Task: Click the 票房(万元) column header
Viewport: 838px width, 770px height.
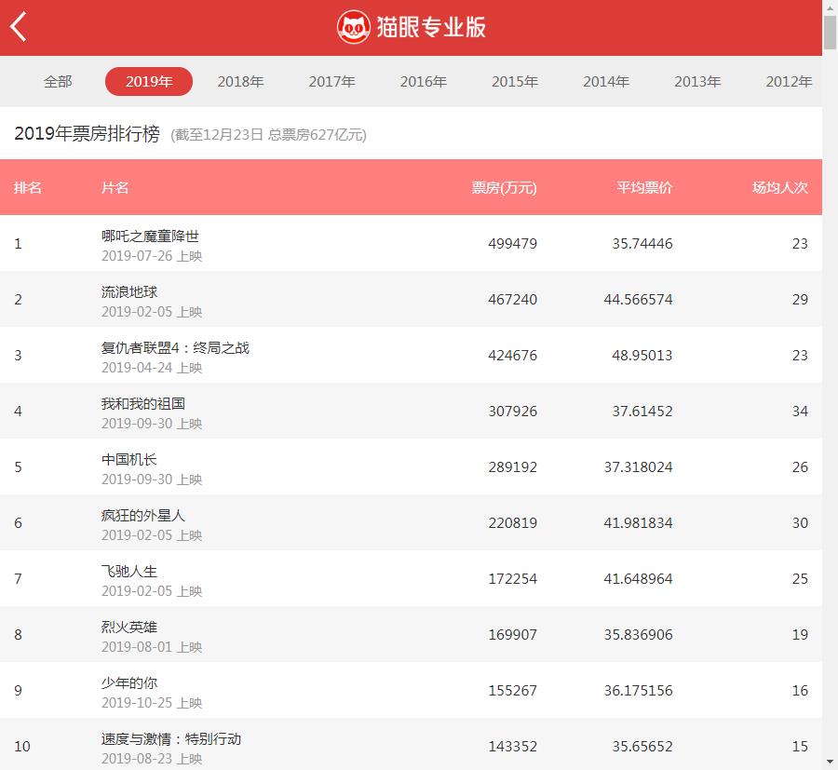Action: [504, 187]
